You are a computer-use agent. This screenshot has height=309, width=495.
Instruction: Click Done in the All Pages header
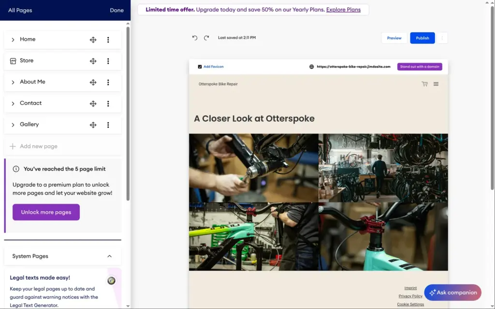[117, 10]
